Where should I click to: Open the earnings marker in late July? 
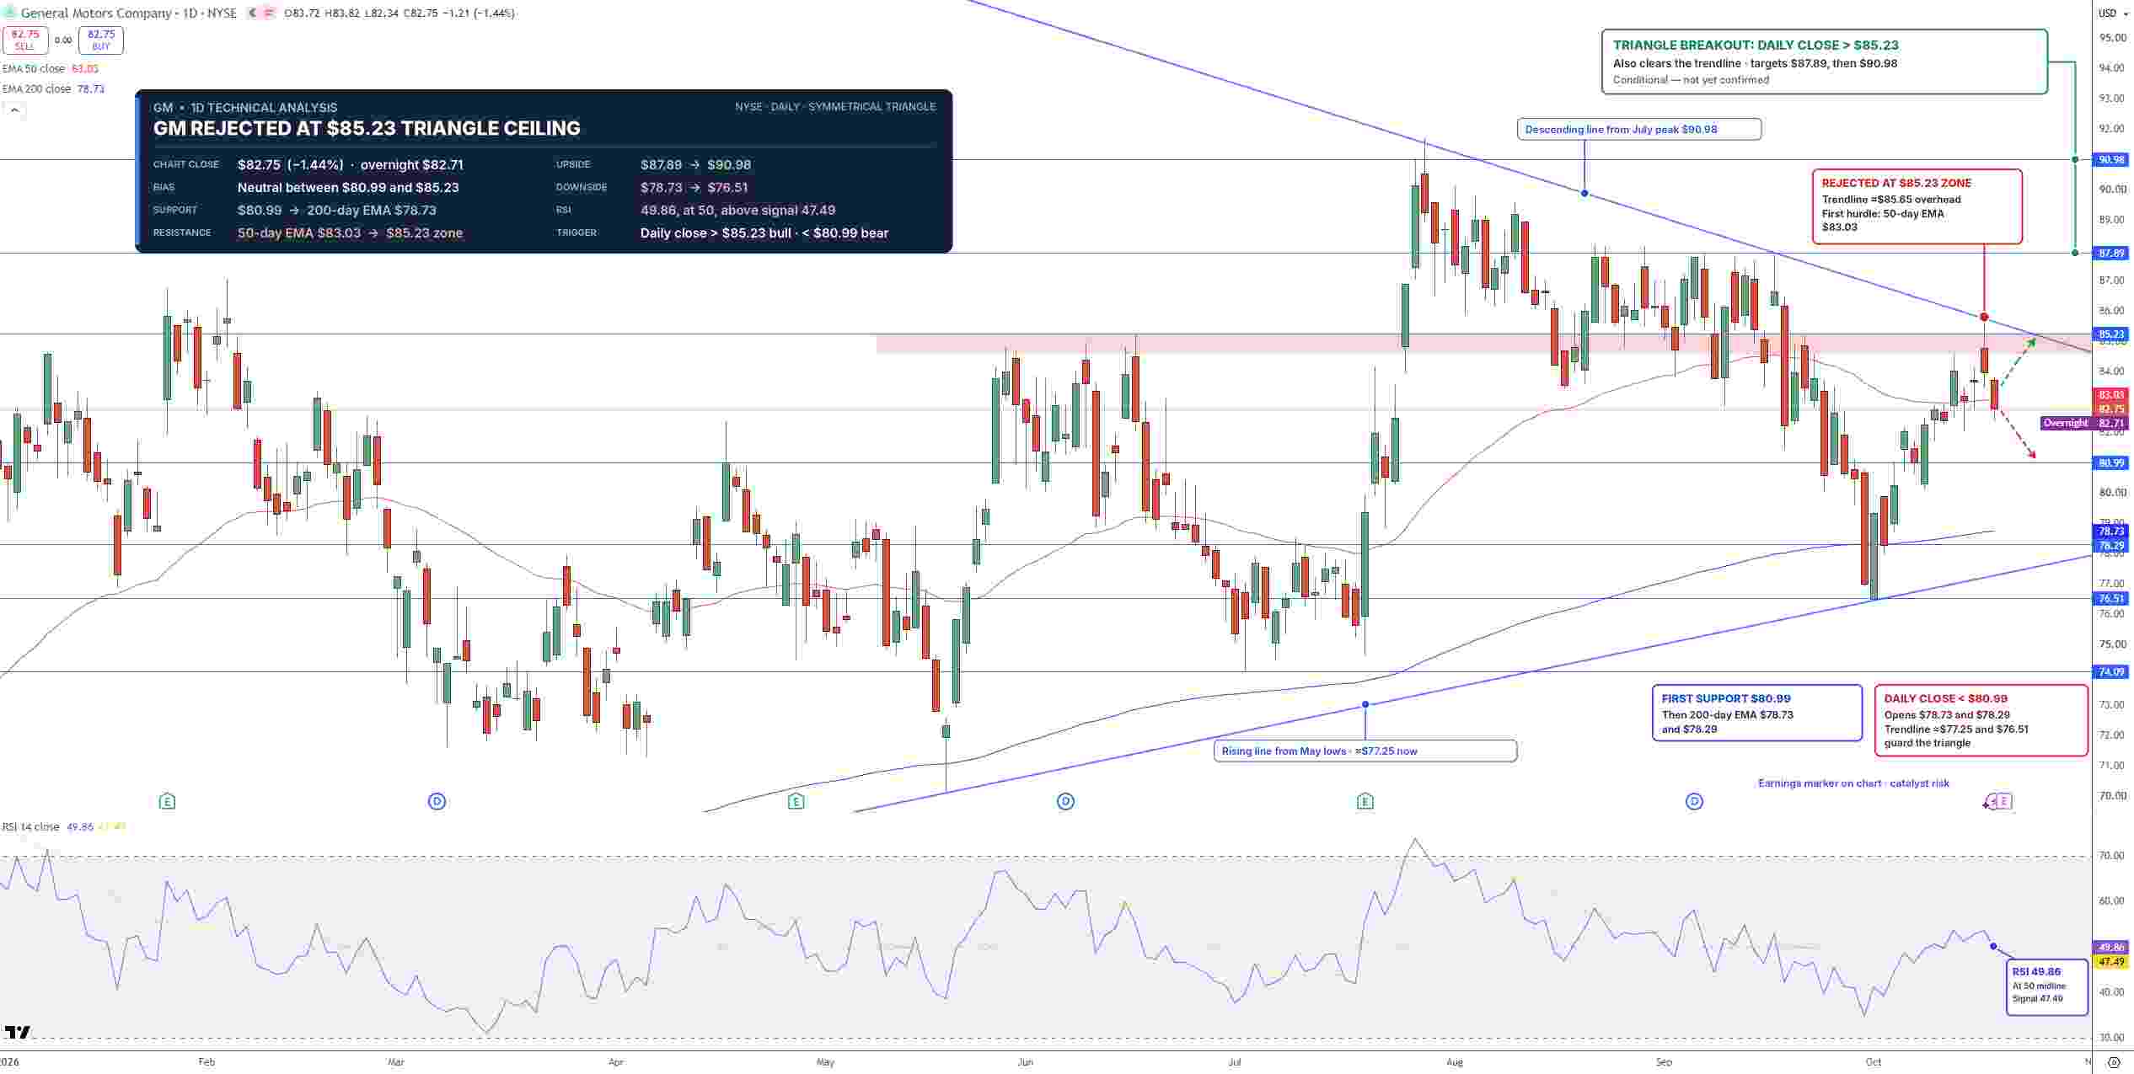click(x=1365, y=801)
